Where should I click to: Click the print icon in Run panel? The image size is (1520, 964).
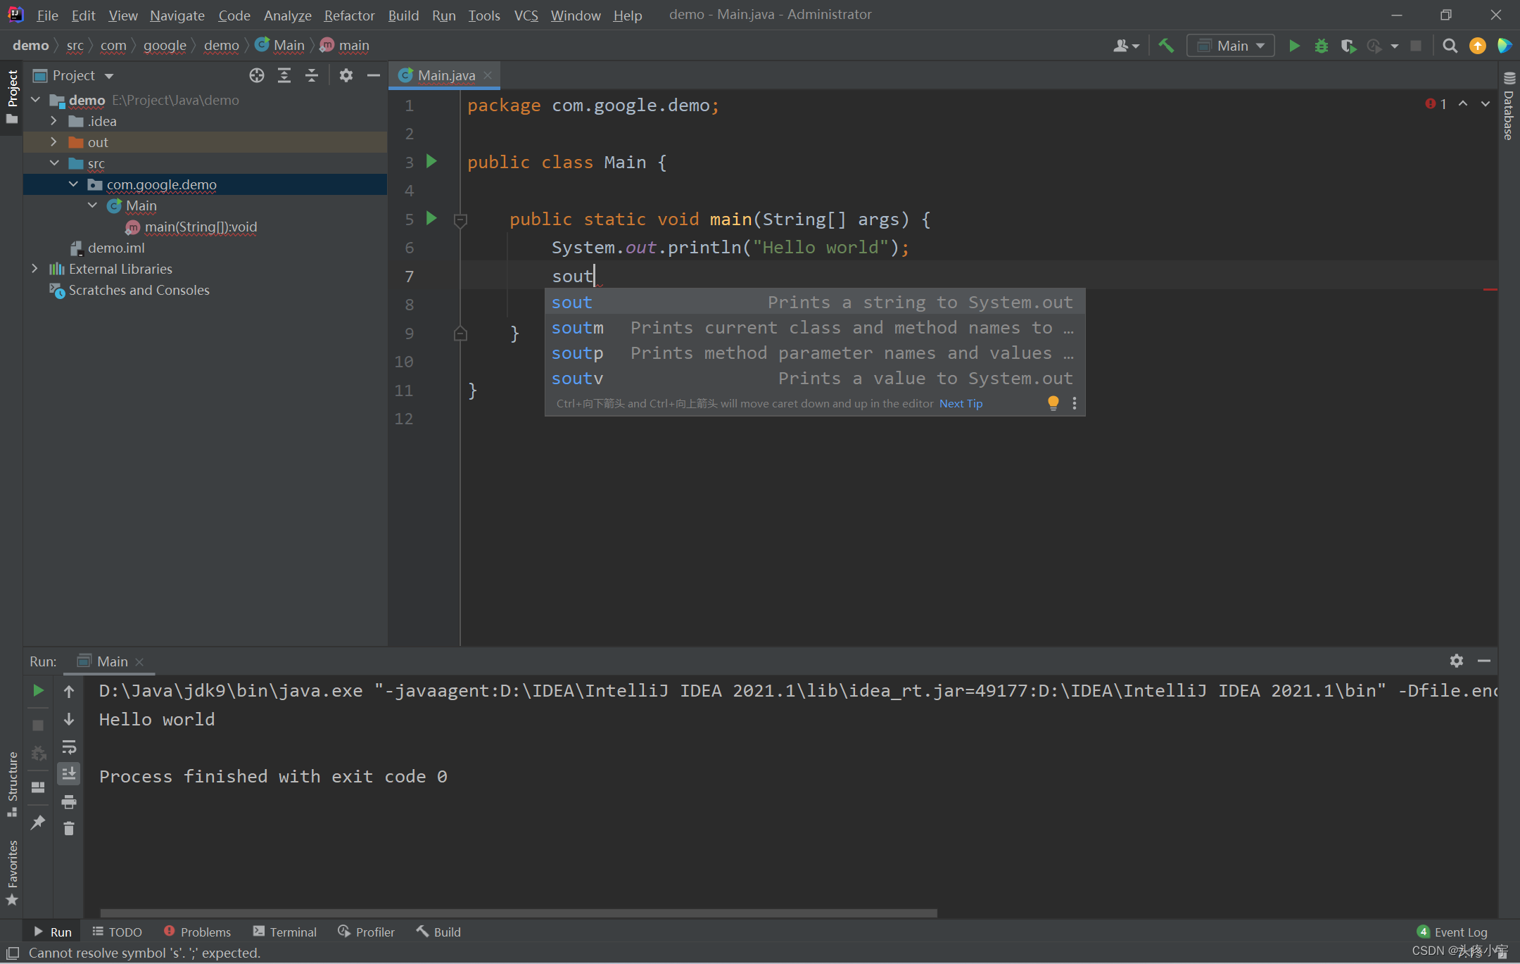pyautogui.click(x=68, y=801)
